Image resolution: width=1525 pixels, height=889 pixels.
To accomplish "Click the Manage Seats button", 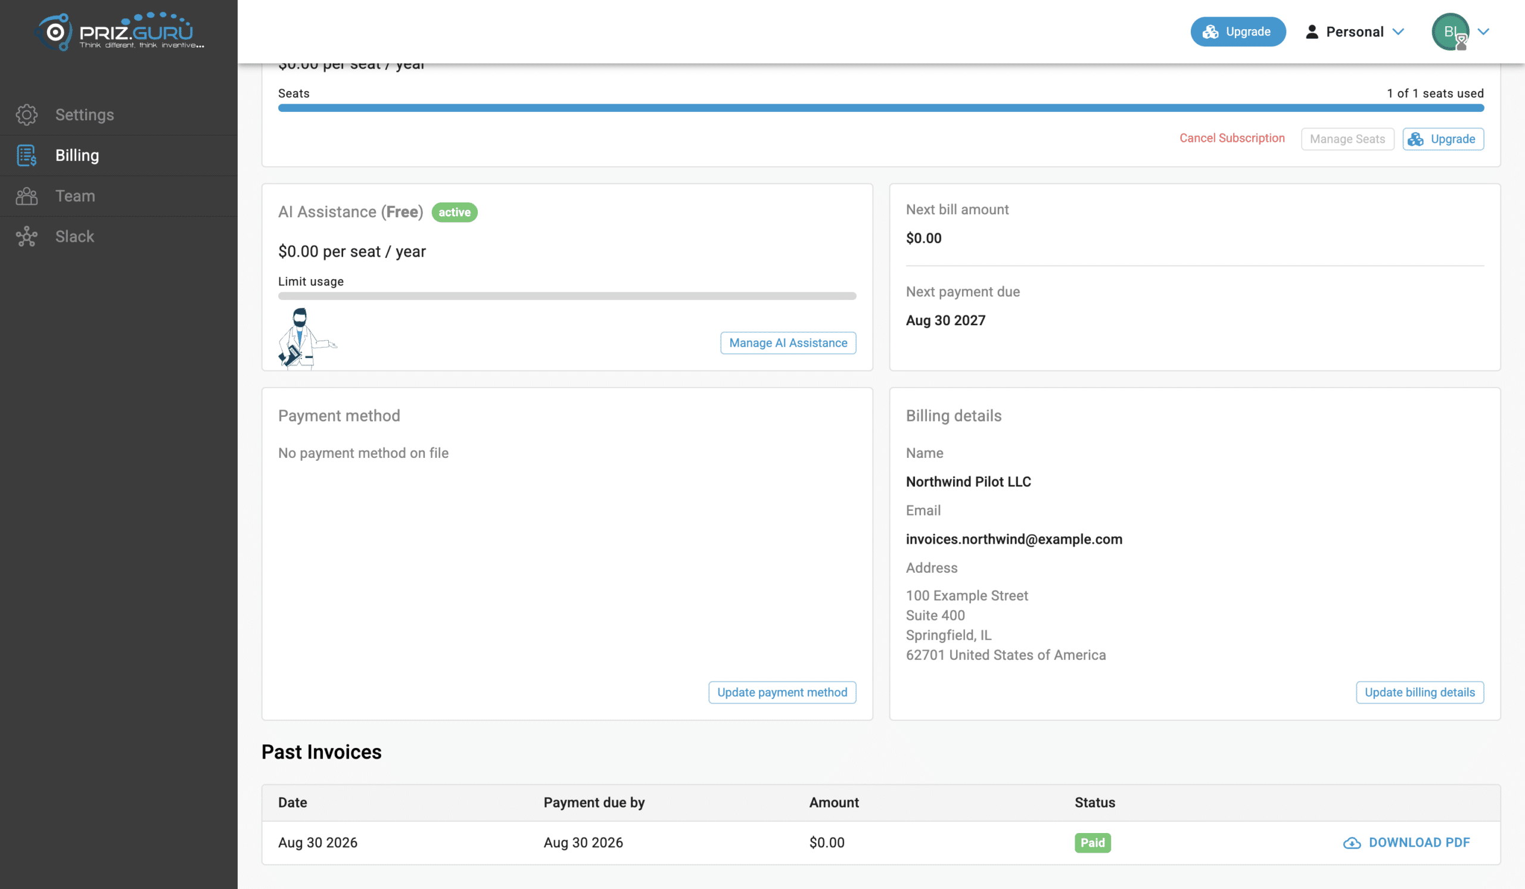I will 1347,139.
